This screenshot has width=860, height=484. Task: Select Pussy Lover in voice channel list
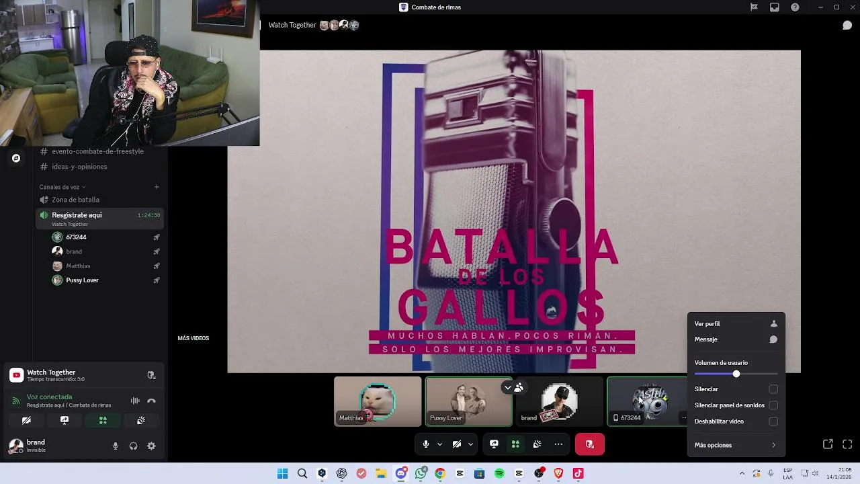(x=106, y=280)
